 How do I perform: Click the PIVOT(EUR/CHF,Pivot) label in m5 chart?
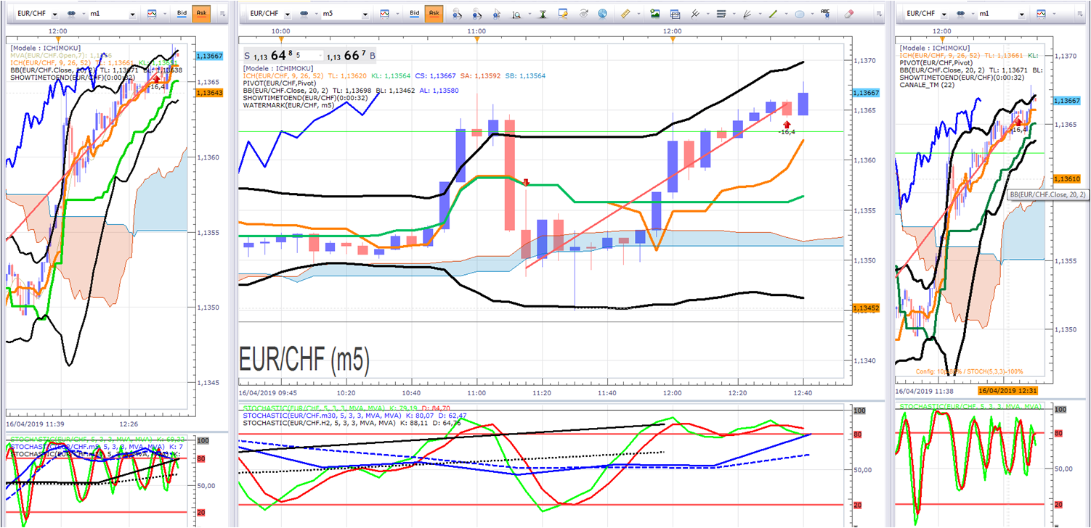pyautogui.click(x=278, y=83)
